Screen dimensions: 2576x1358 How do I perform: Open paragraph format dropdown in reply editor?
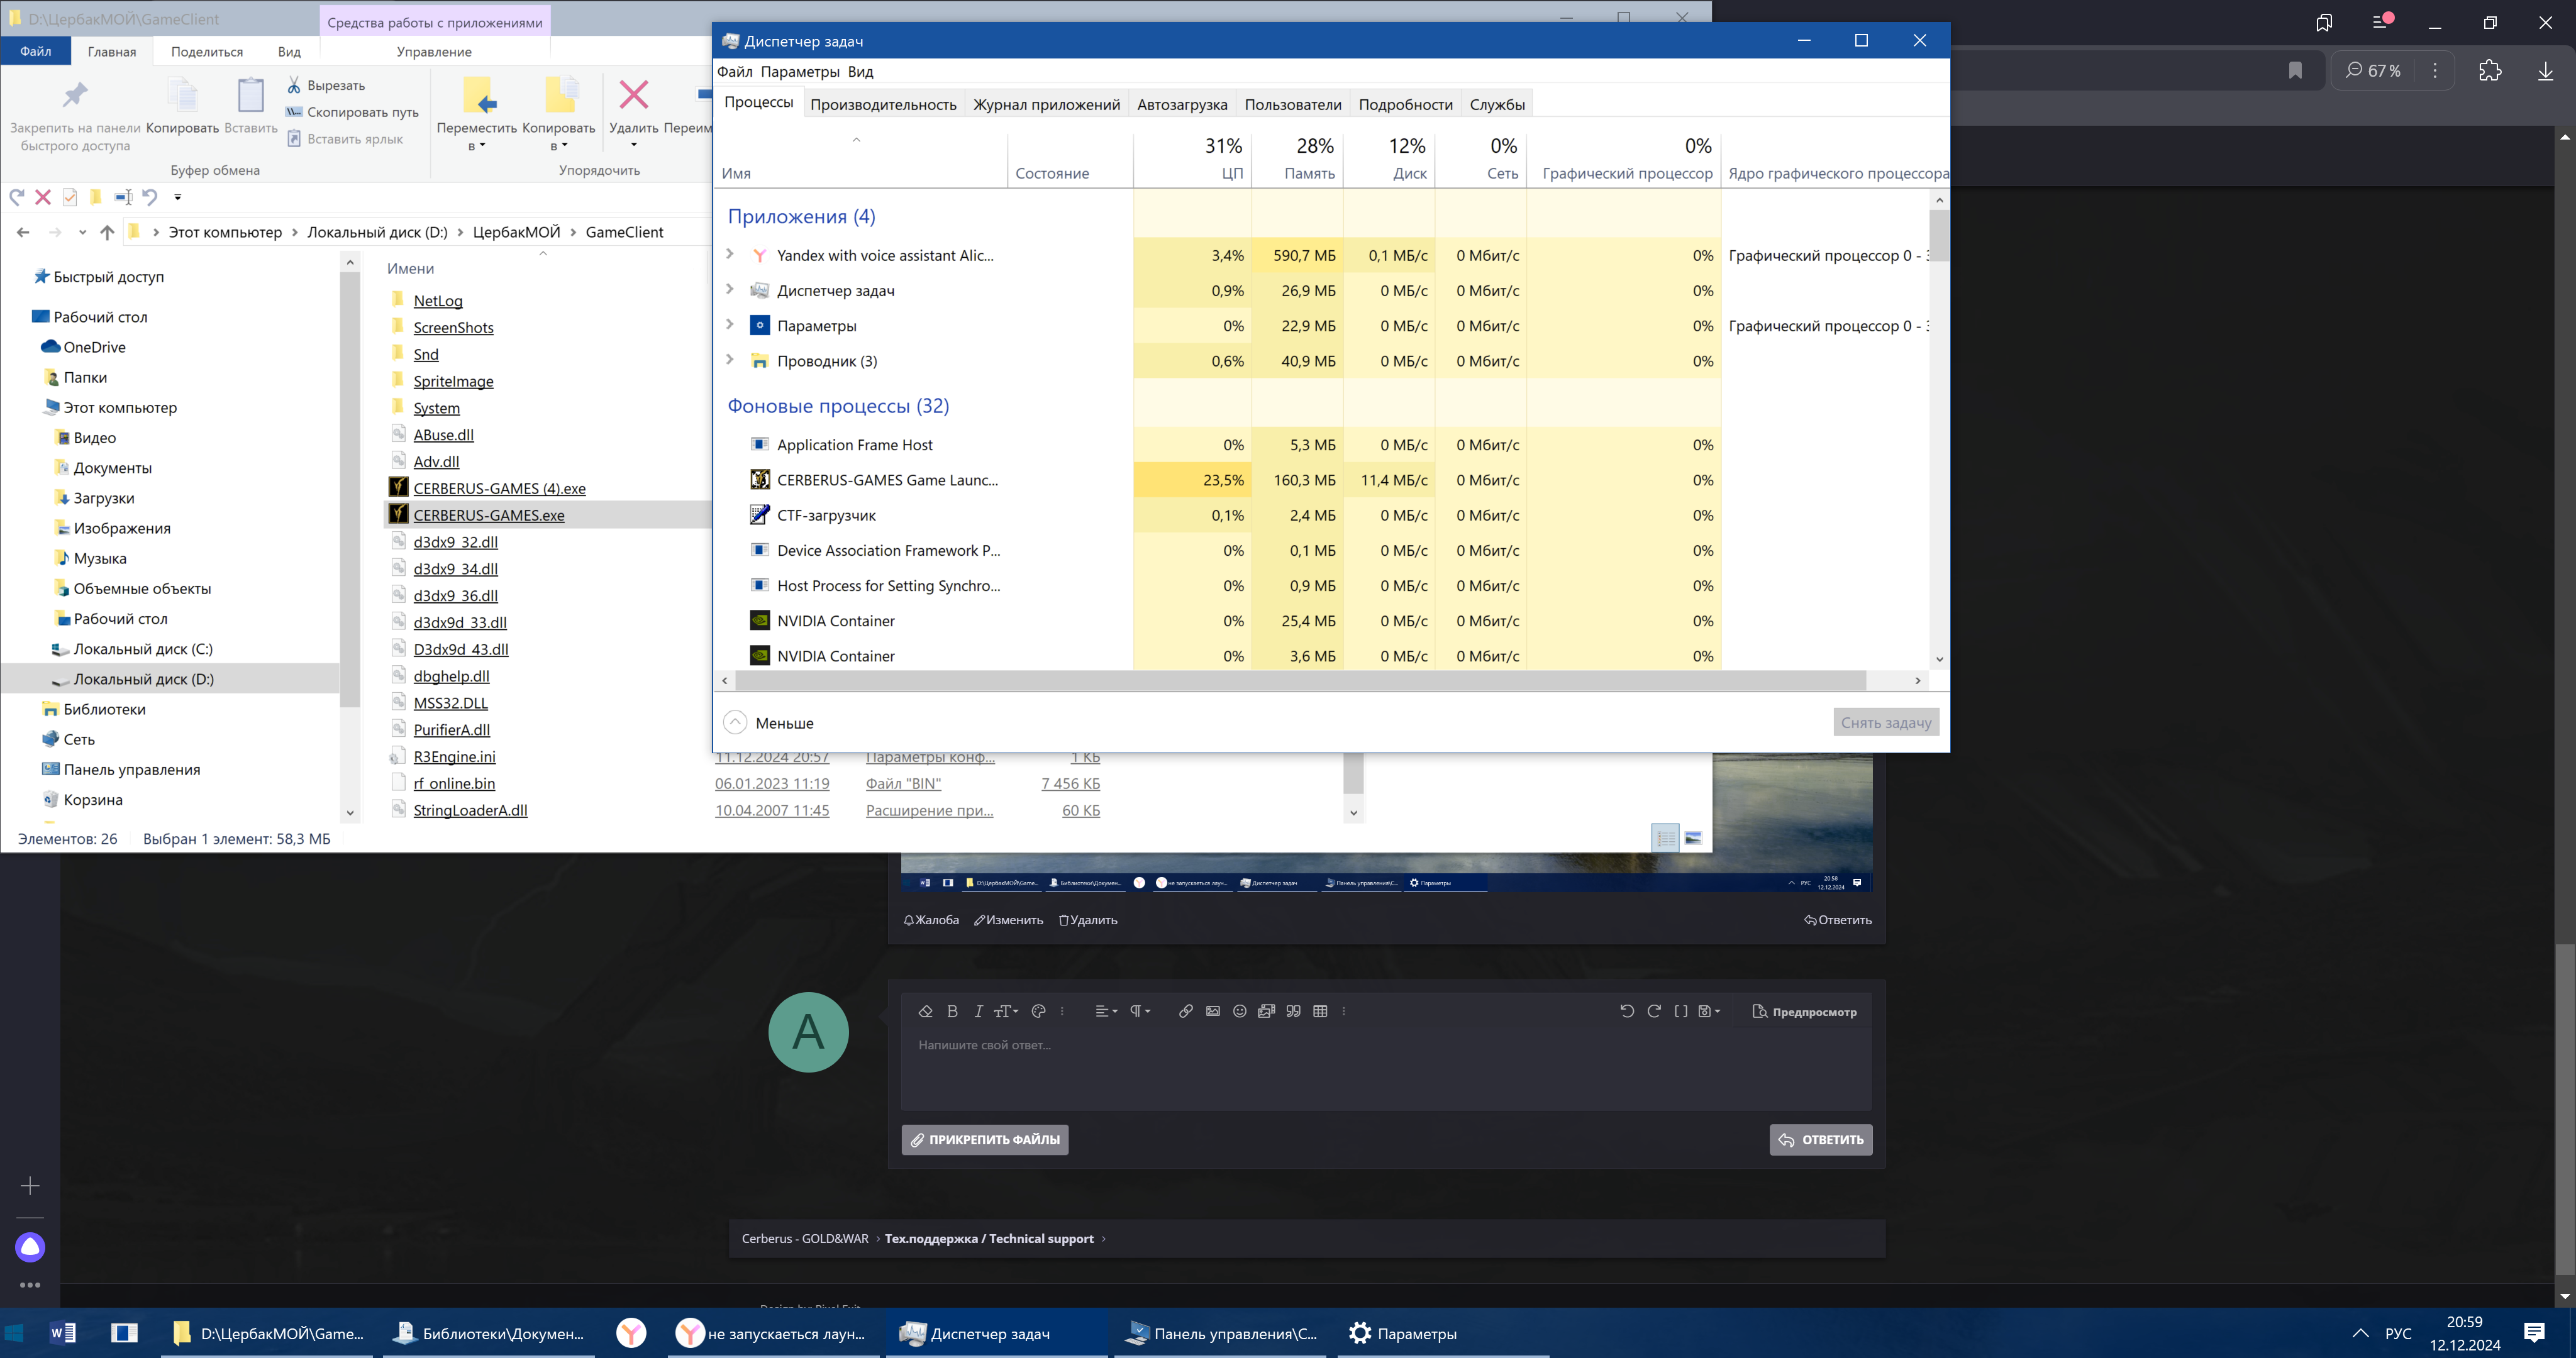(x=1140, y=1011)
